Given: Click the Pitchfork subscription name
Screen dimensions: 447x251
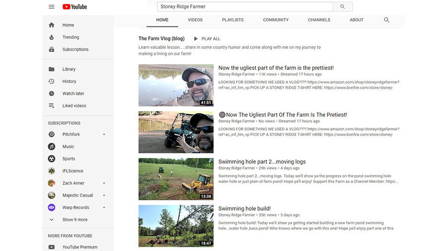Looking at the screenshot, I should pyautogui.click(x=71, y=134).
